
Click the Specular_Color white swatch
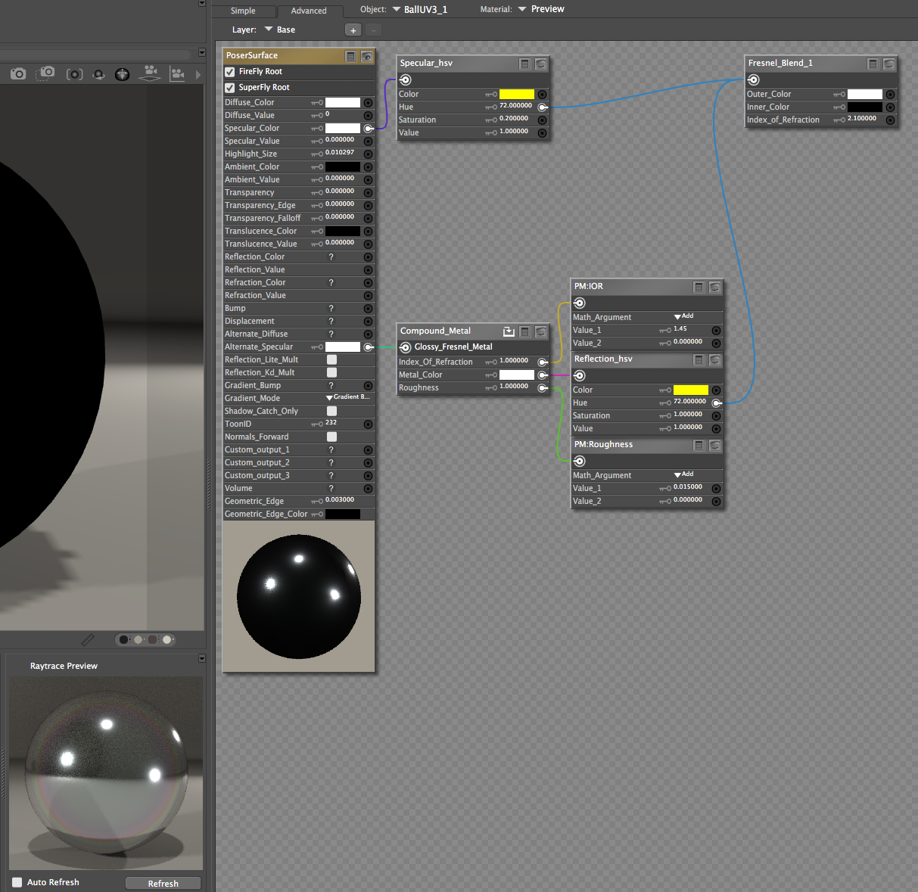(343, 129)
